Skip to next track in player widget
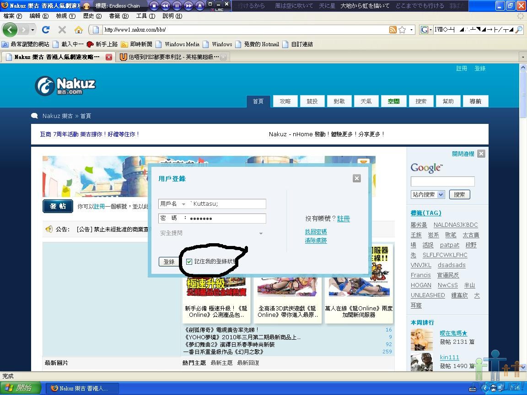This screenshot has width=527, height=395. 188,5
